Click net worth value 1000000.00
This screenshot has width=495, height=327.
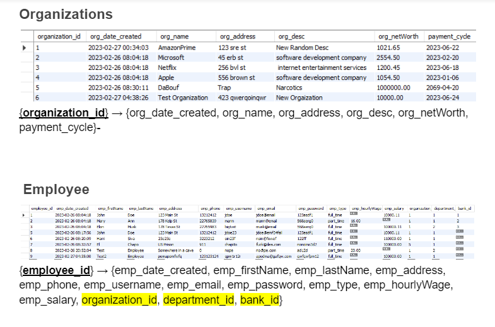pos(393,88)
